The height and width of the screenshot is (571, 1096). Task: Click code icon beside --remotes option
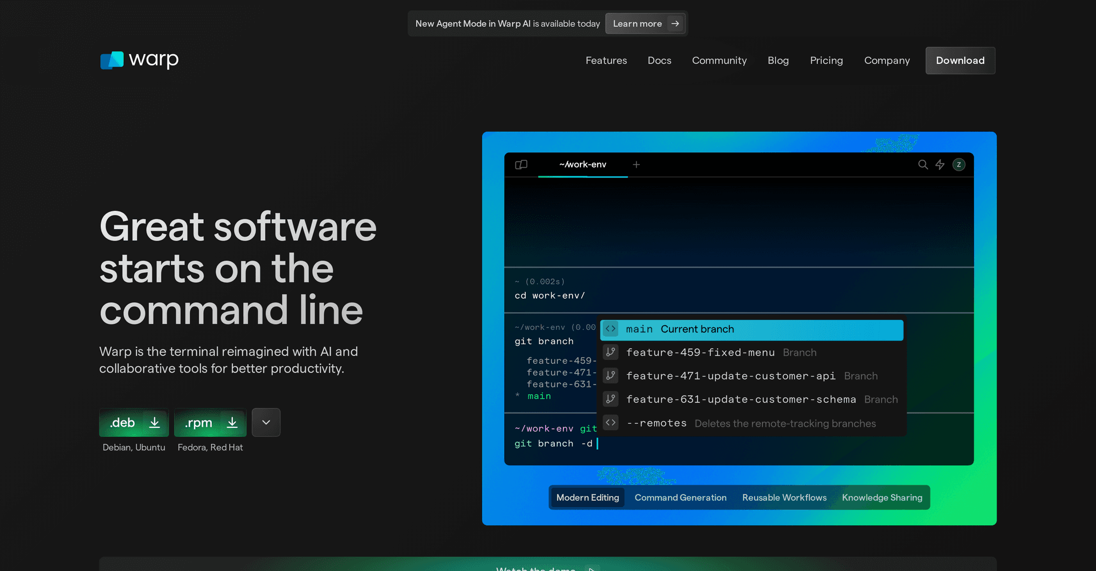coord(611,423)
